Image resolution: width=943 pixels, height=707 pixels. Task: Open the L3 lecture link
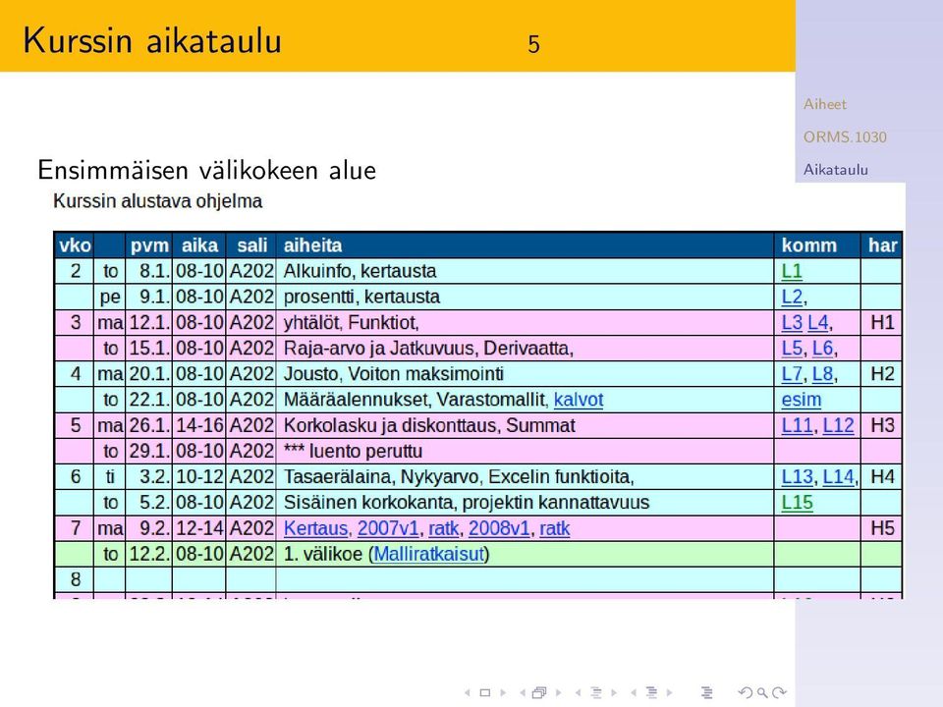click(792, 323)
